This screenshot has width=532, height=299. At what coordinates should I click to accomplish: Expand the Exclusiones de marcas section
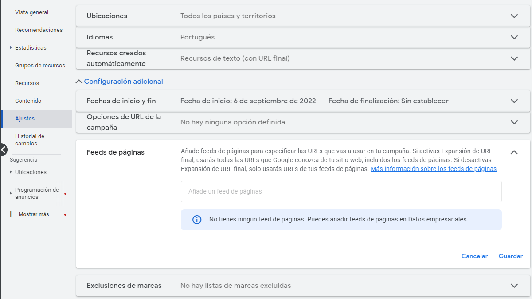point(514,286)
